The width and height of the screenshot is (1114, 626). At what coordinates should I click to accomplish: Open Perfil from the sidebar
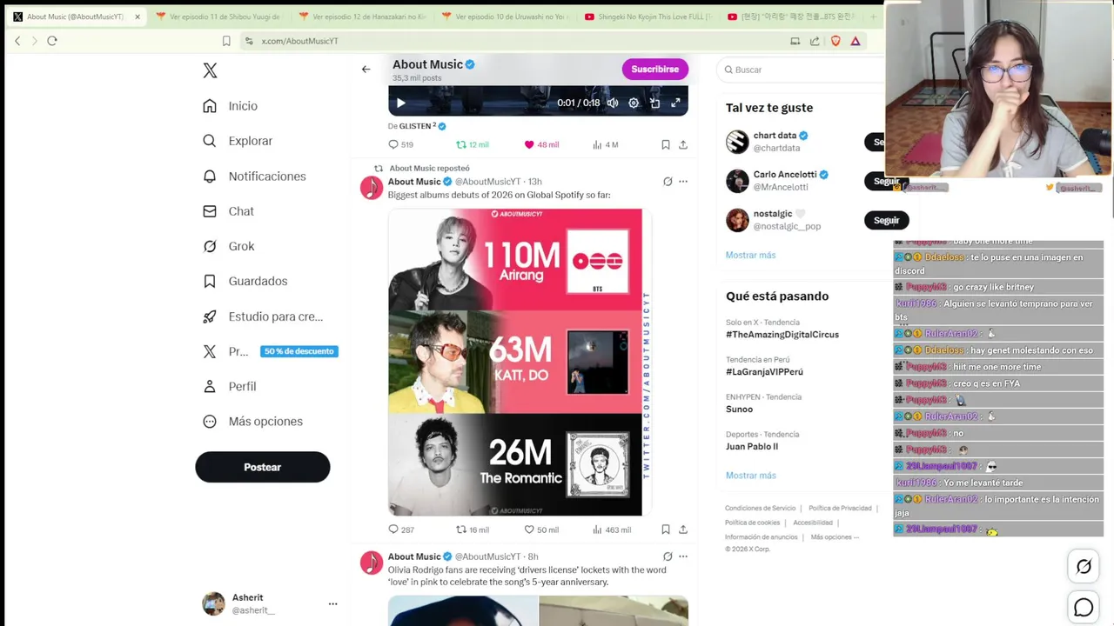coord(229,386)
